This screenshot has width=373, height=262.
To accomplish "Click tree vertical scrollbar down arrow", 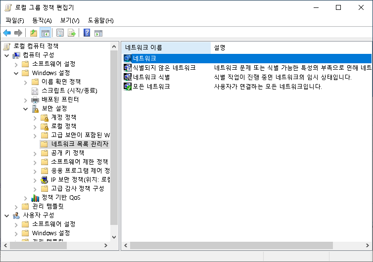I will coord(114,237).
